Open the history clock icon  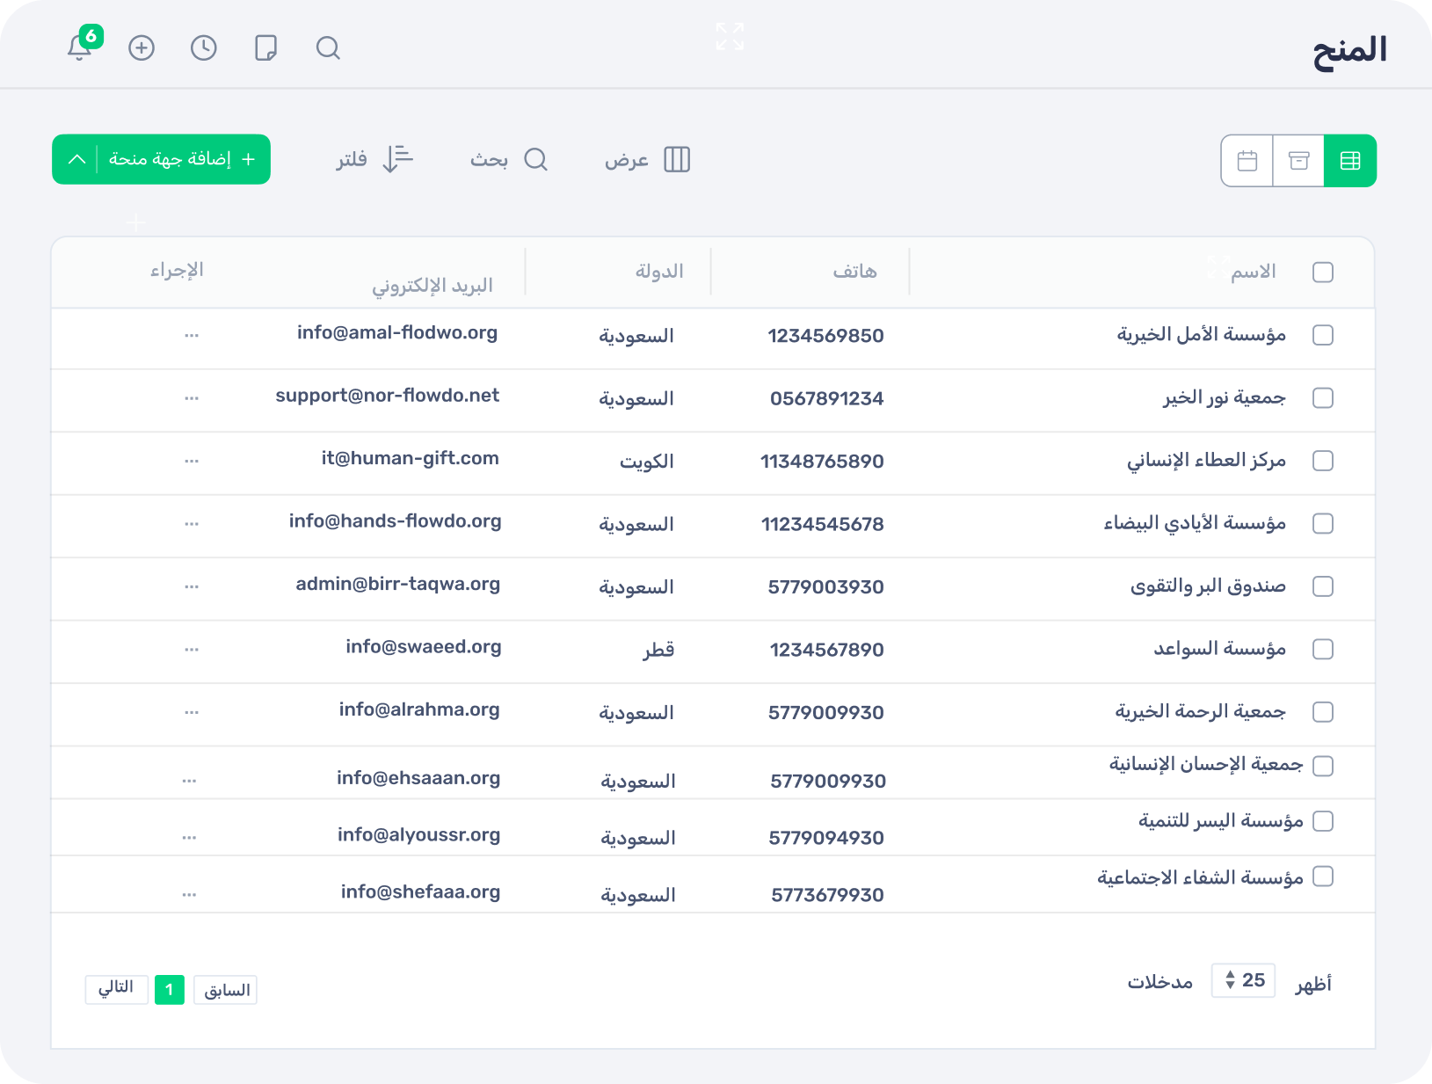pyautogui.click(x=204, y=47)
